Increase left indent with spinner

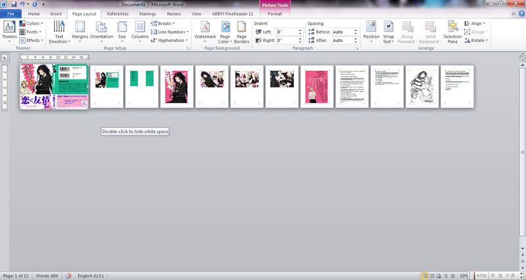pos(300,30)
